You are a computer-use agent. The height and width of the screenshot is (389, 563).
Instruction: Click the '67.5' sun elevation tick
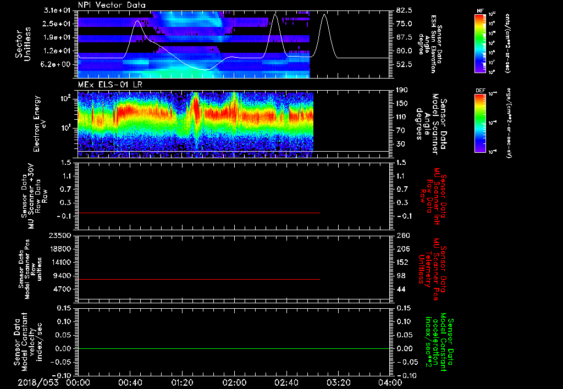[404, 37]
